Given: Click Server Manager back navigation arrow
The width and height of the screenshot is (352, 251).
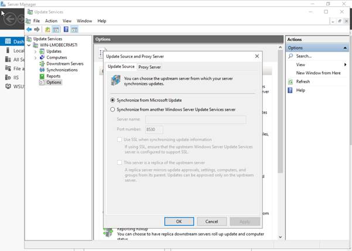Looking at the screenshot, I should click(x=11, y=19).
